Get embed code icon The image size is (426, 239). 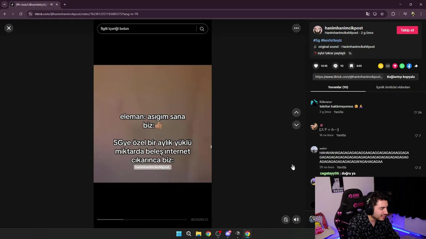(388, 66)
